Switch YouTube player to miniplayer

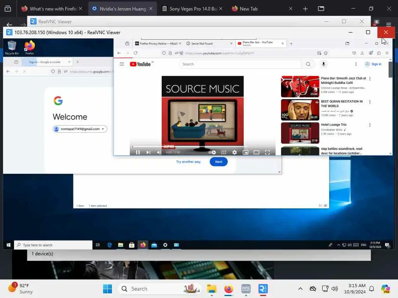246,152
